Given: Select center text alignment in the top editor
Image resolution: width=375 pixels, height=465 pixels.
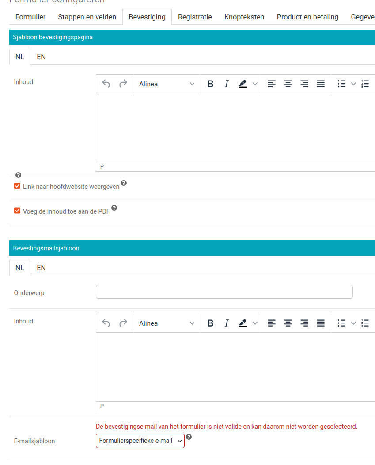Looking at the screenshot, I should [x=288, y=84].
